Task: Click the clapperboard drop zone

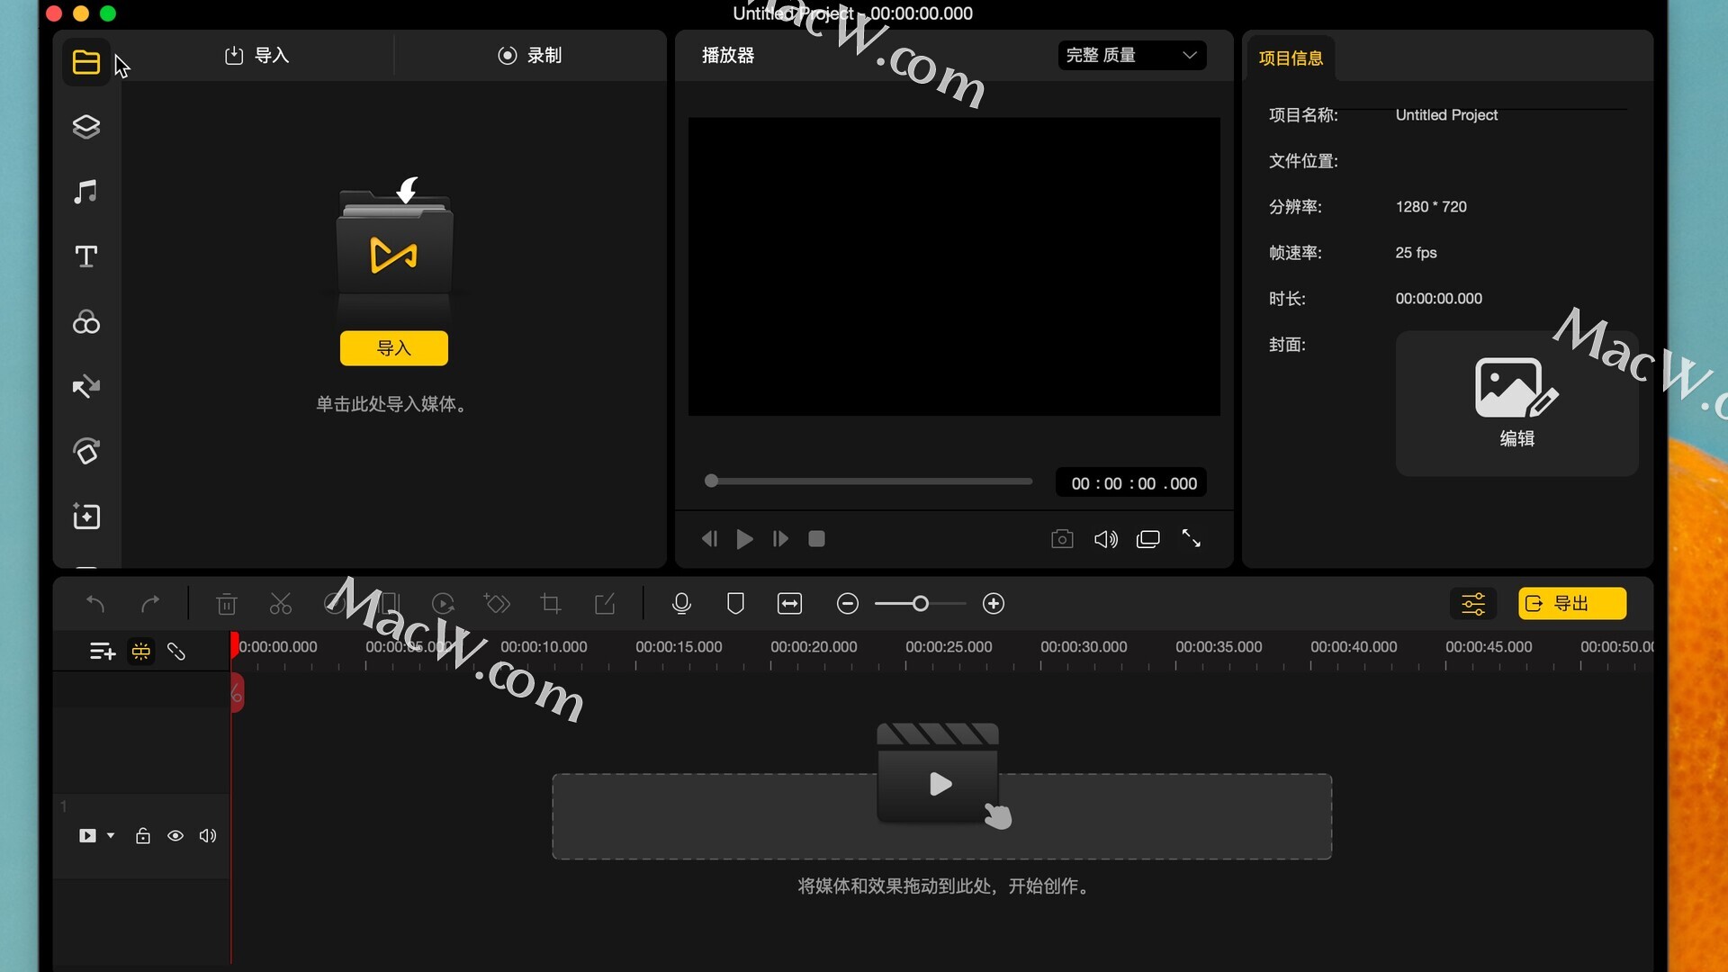Action: click(x=941, y=816)
